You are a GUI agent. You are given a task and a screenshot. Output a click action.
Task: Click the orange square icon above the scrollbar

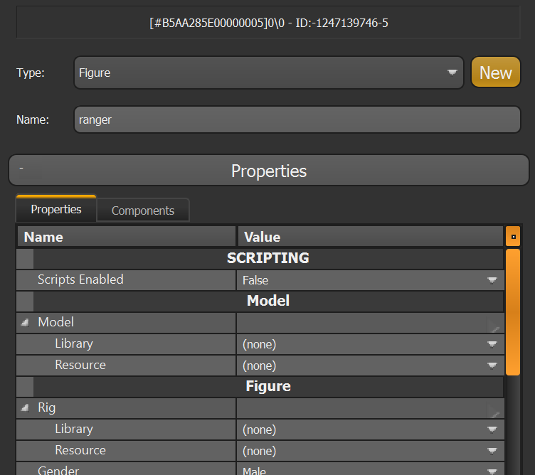513,237
